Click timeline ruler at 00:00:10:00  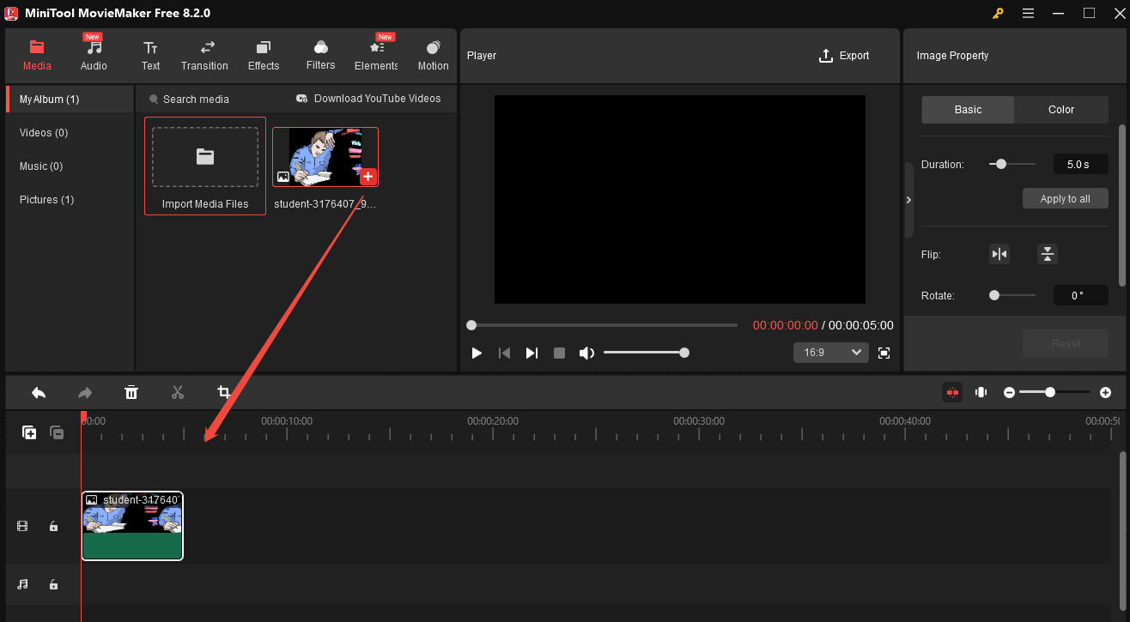pyautogui.click(x=287, y=421)
